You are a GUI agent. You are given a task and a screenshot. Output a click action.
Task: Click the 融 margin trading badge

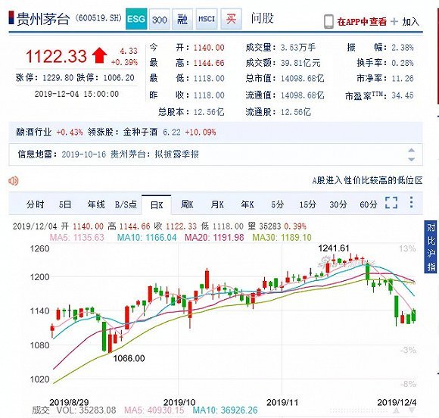(182, 19)
